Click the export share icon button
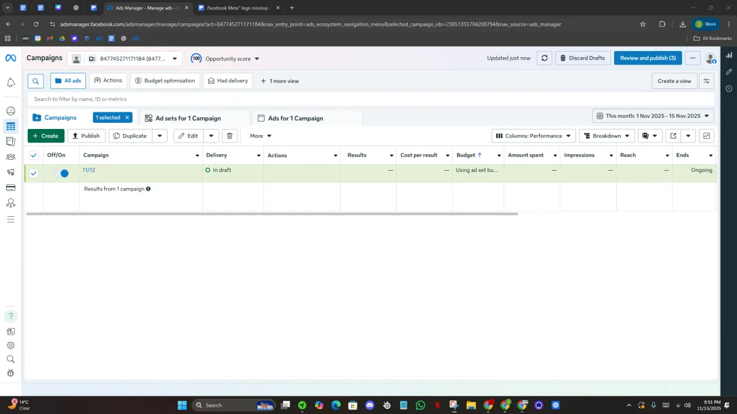Image resolution: width=737 pixels, height=414 pixels. pyautogui.click(x=673, y=136)
